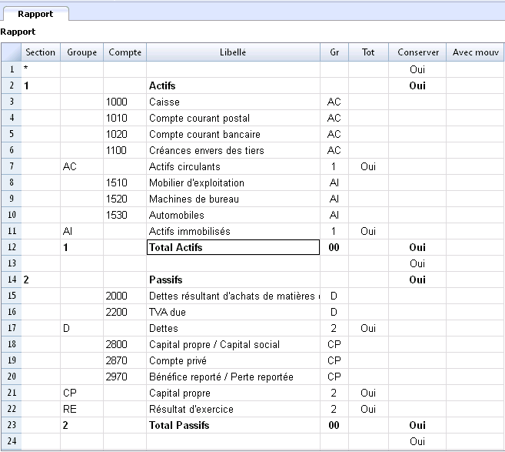Screen dimensions: 505x452
Task: Select the Groupe column header
Action: (81, 52)
